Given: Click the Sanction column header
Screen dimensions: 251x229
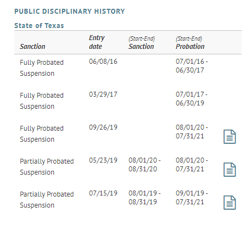Looking at the screenshot, I should coord(32,47).
